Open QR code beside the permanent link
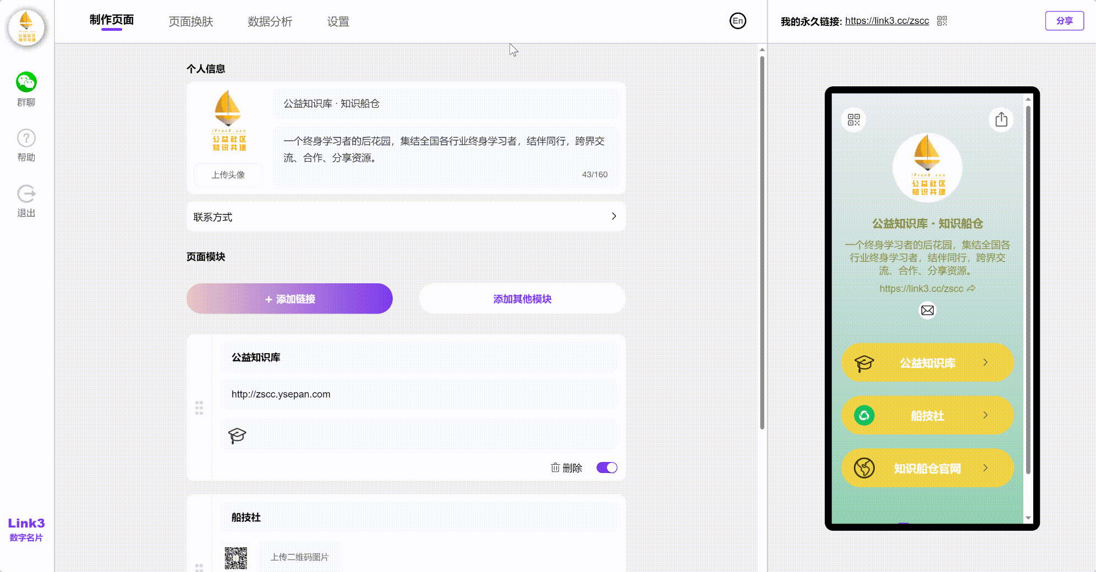Screen dimensions: 1096x572 click(x=942, y=21)
